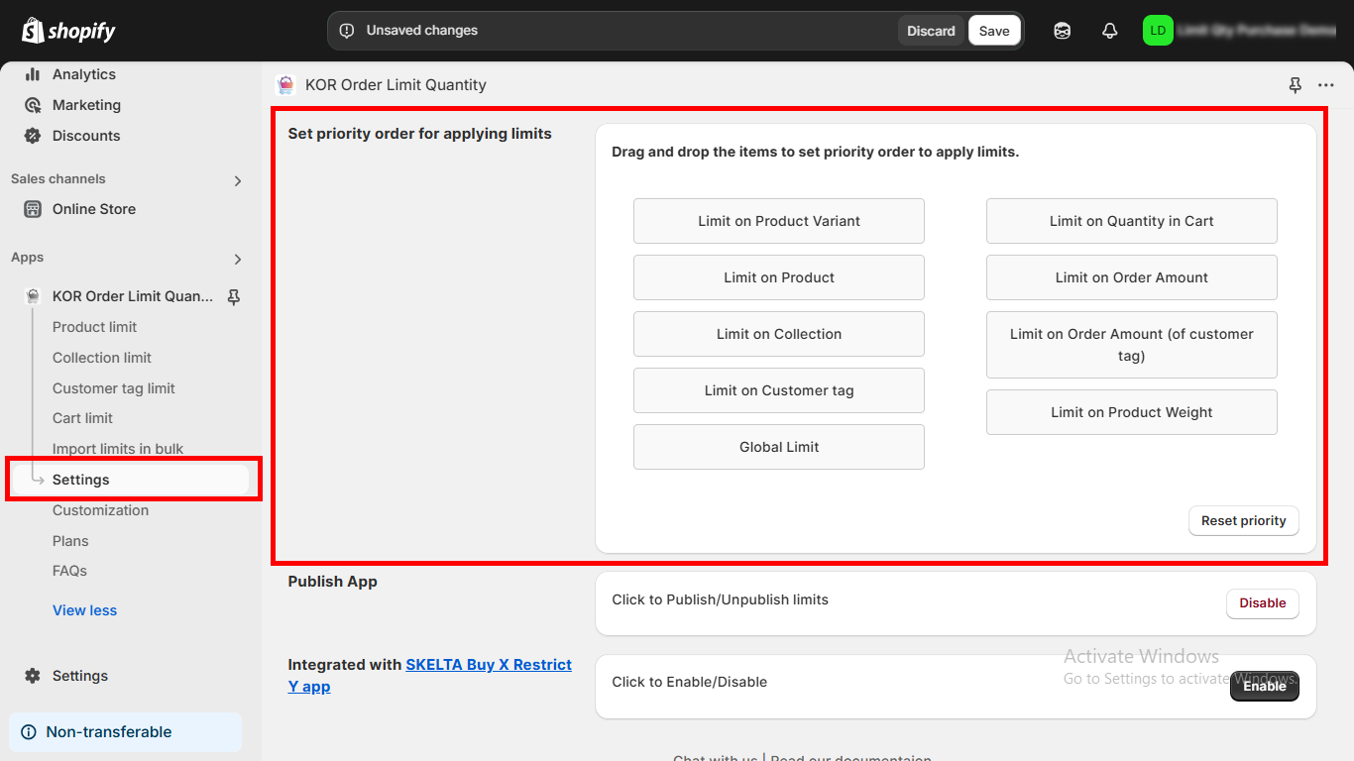
Task: Click the Shopify logo in header
Action: [68, 31]
